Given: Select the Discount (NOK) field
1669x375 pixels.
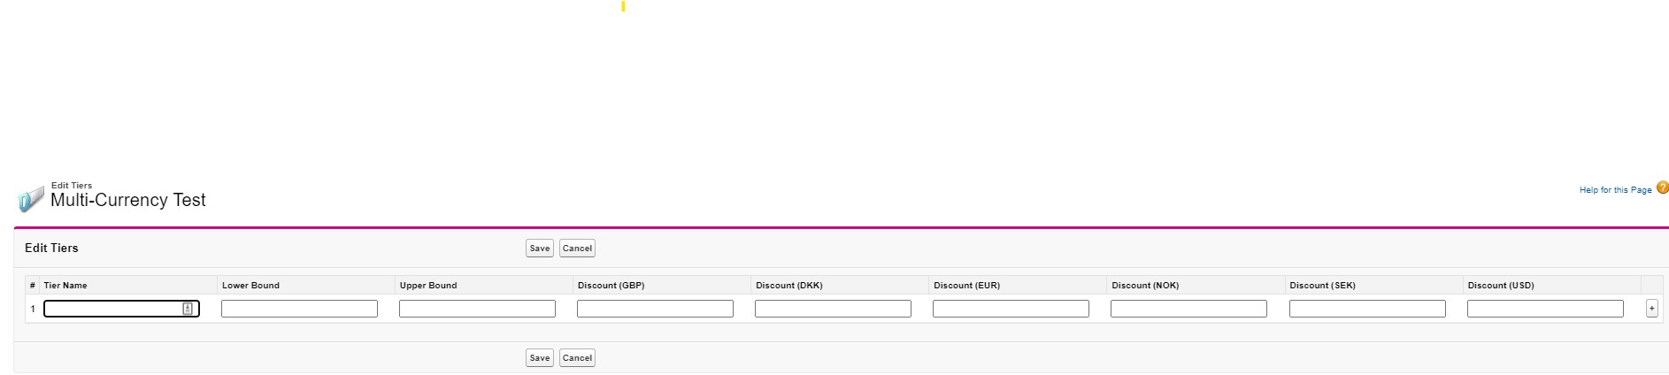Looking at the screenshot, I should 1188,309.
